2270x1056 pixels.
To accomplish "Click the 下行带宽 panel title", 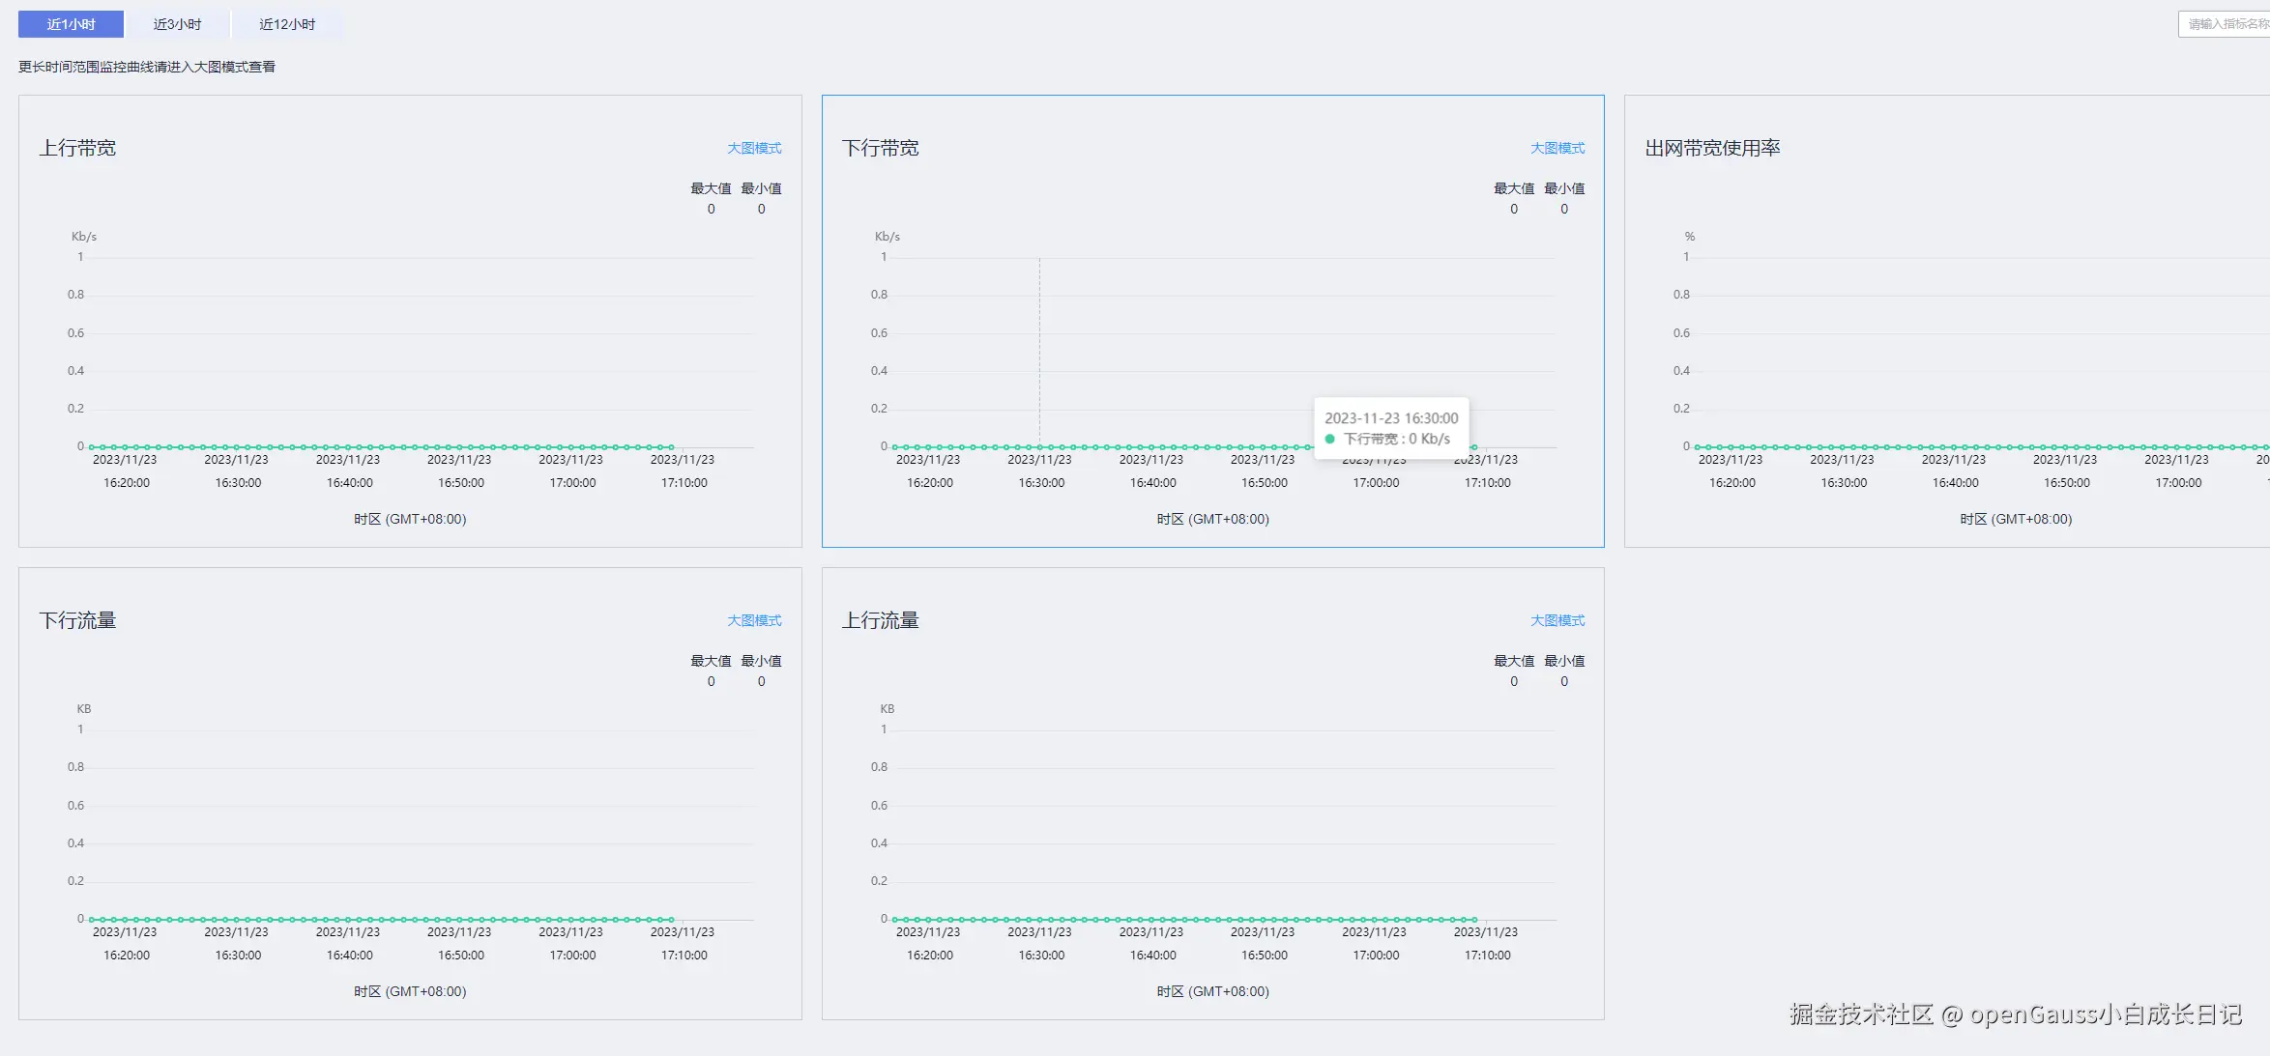I will click(x=880, y=148).
